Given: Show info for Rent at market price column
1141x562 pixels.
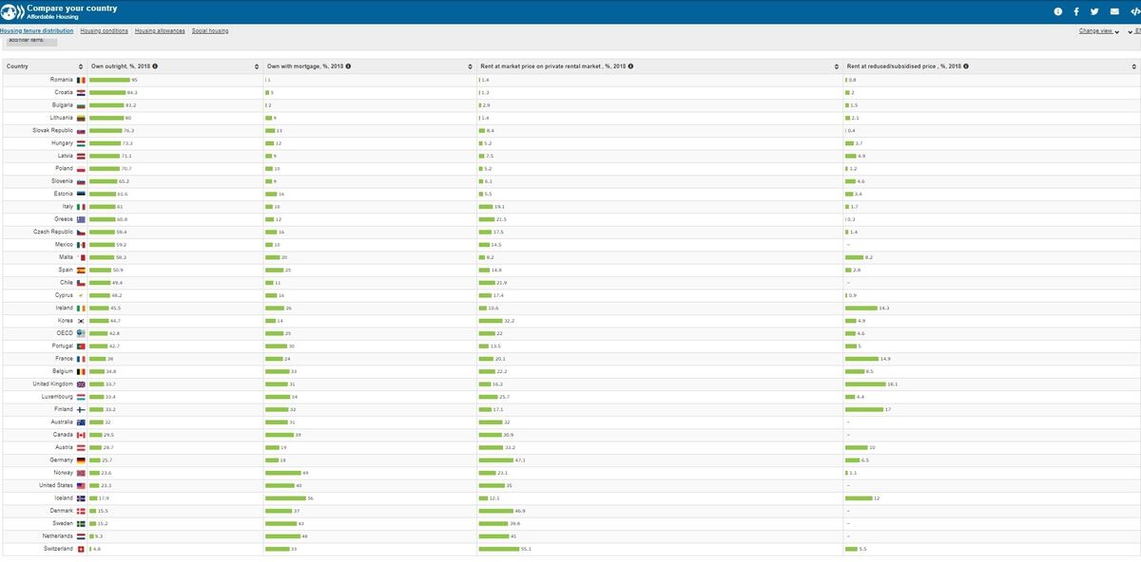Looking at the screenshot, I should pos(630,66).
